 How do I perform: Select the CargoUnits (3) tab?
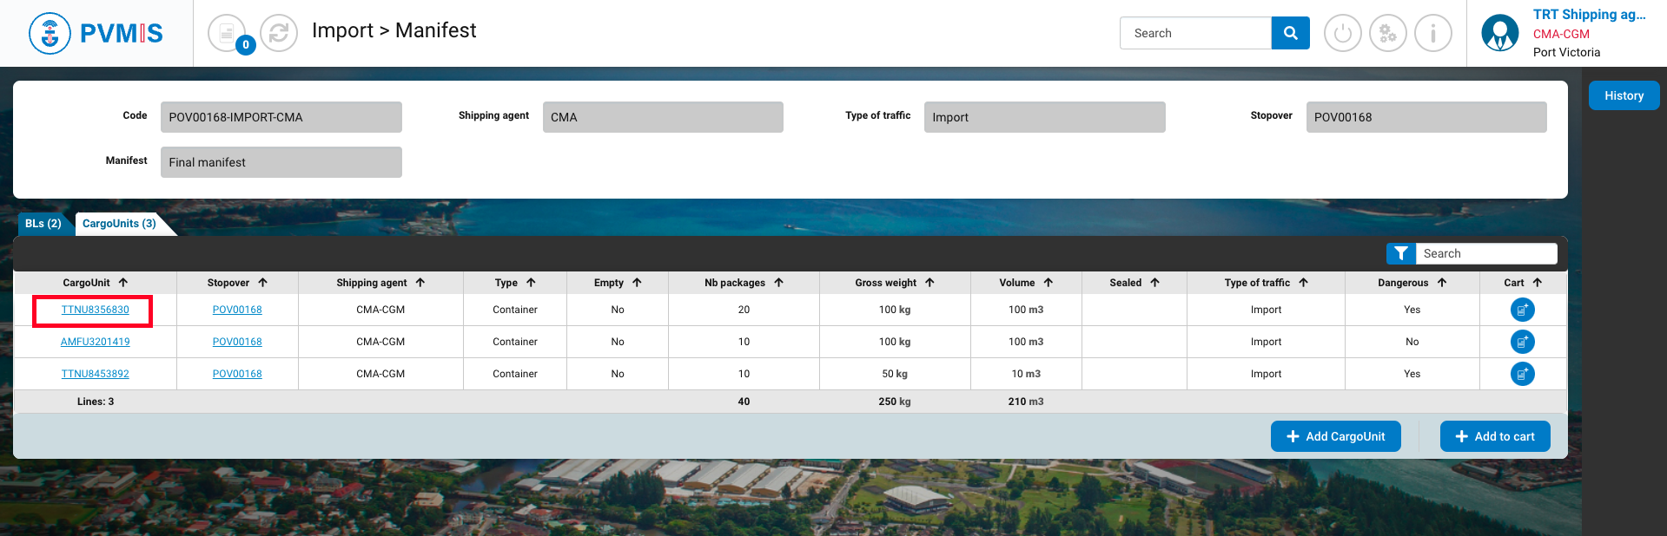pyautogui.click(x=119, y=224)
